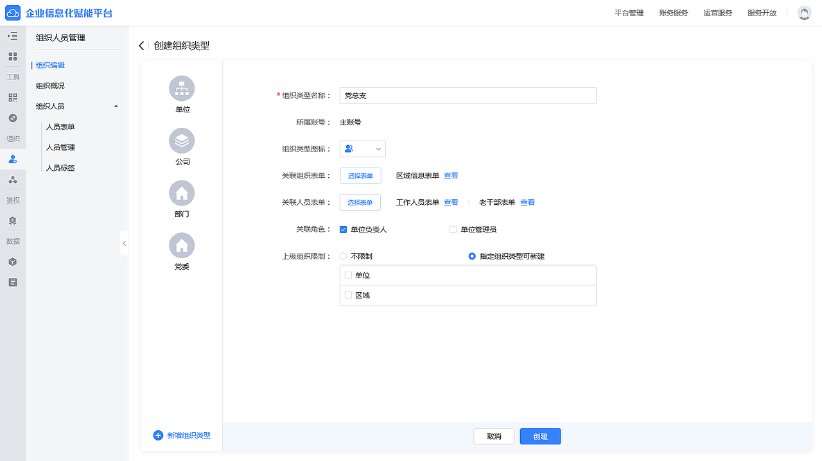
Task: Click 选择表单 button for 关联人员表单
Action: (x=360, y=202)
